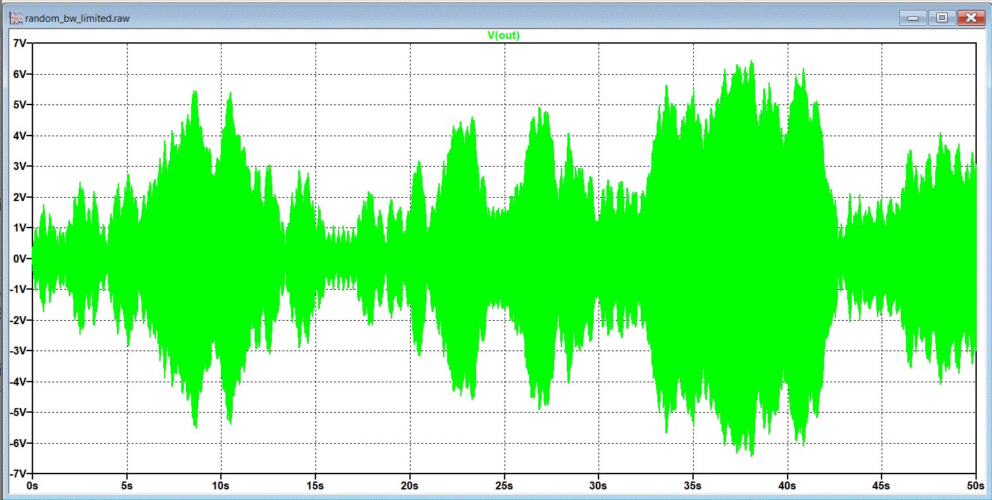Click the 40s time axis label
The image size is (992, 500).
point(787,485)
